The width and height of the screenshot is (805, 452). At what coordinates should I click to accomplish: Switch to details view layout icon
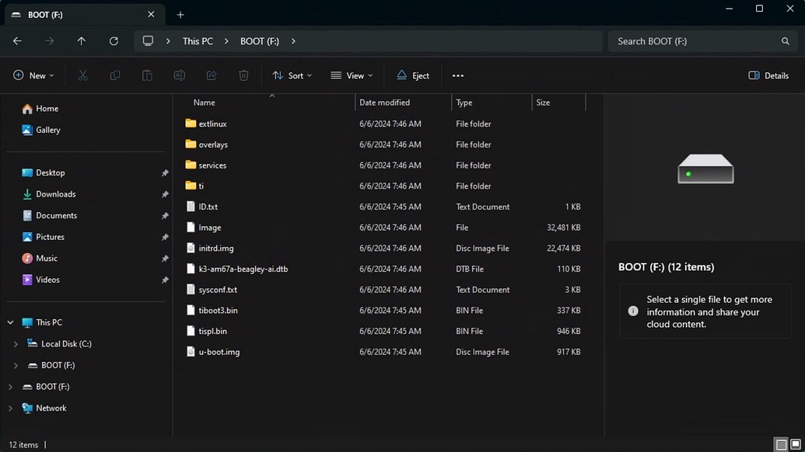point(781,445)
